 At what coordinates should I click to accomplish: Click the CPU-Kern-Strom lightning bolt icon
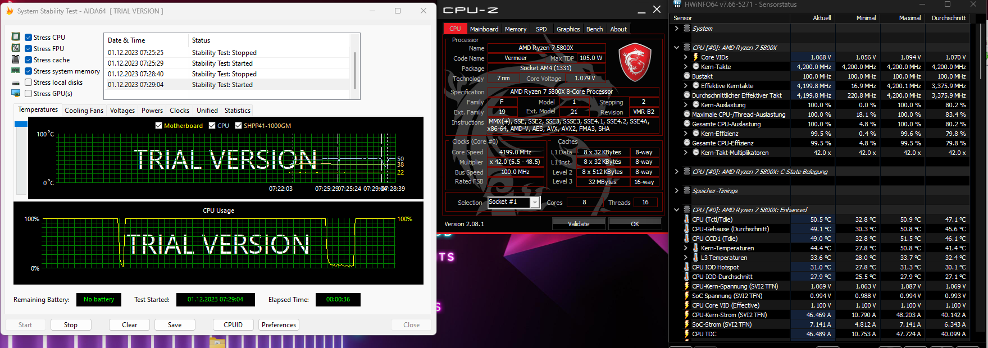tap(687, 315)
